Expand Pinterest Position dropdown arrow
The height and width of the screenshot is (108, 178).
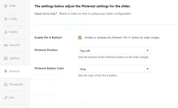point(148,51)
